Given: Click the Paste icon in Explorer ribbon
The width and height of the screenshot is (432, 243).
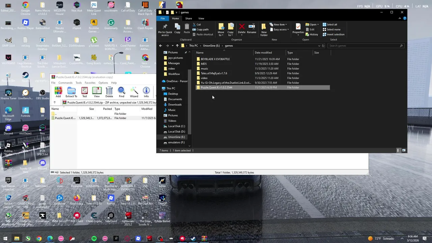Looking at the screenshot, I should [187, 29].
